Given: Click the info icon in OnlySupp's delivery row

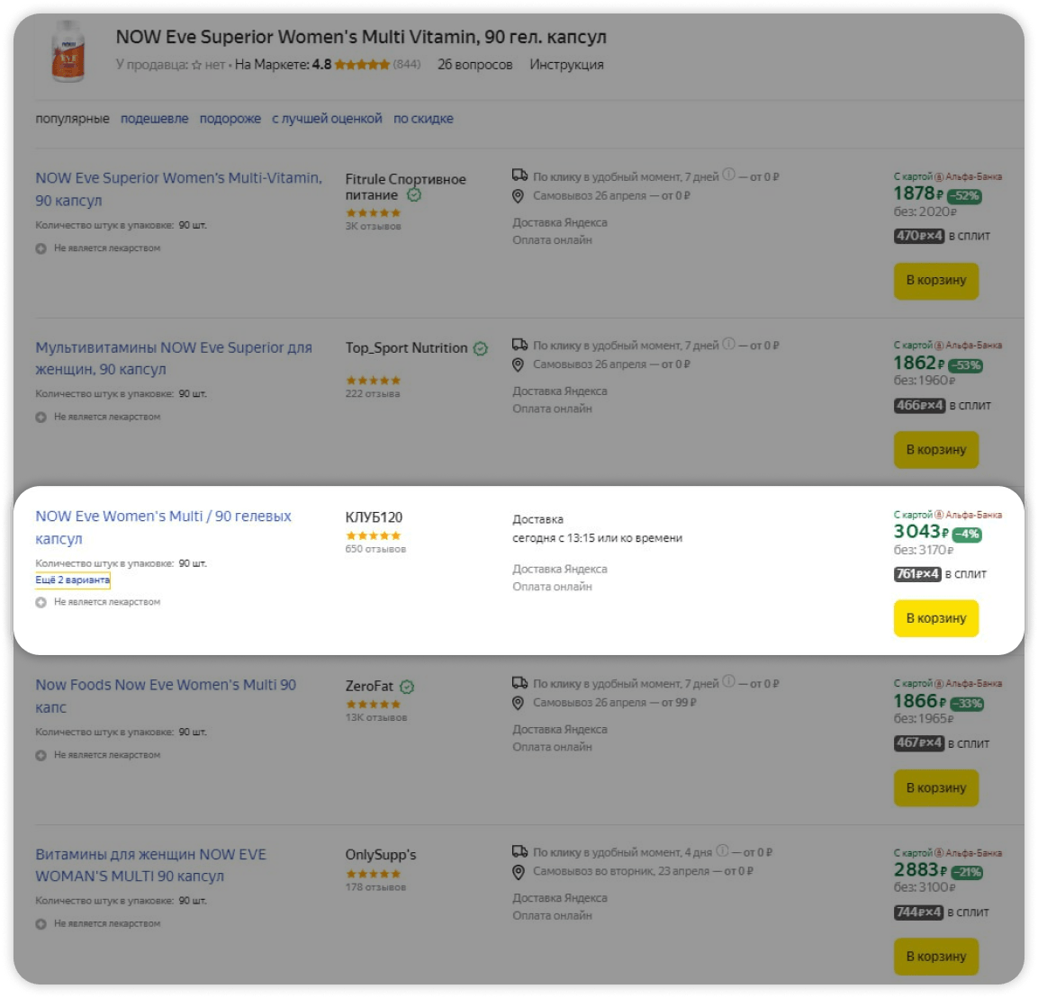Looking at the screenshot, I should click(x=722, y=850).
